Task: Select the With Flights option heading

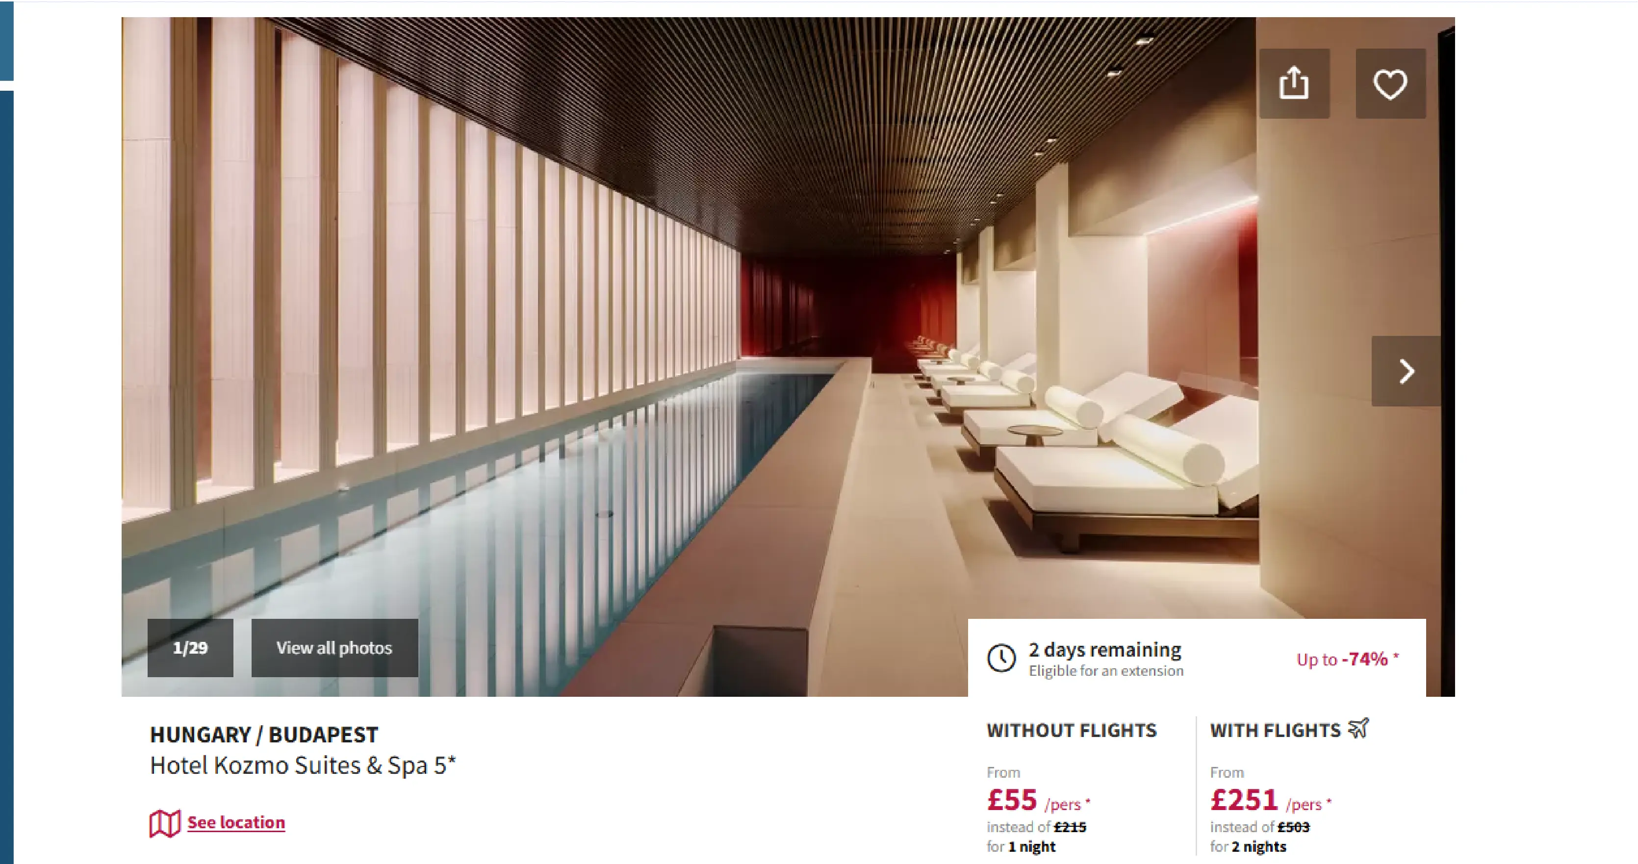Action: click(x=1276, y=731)
